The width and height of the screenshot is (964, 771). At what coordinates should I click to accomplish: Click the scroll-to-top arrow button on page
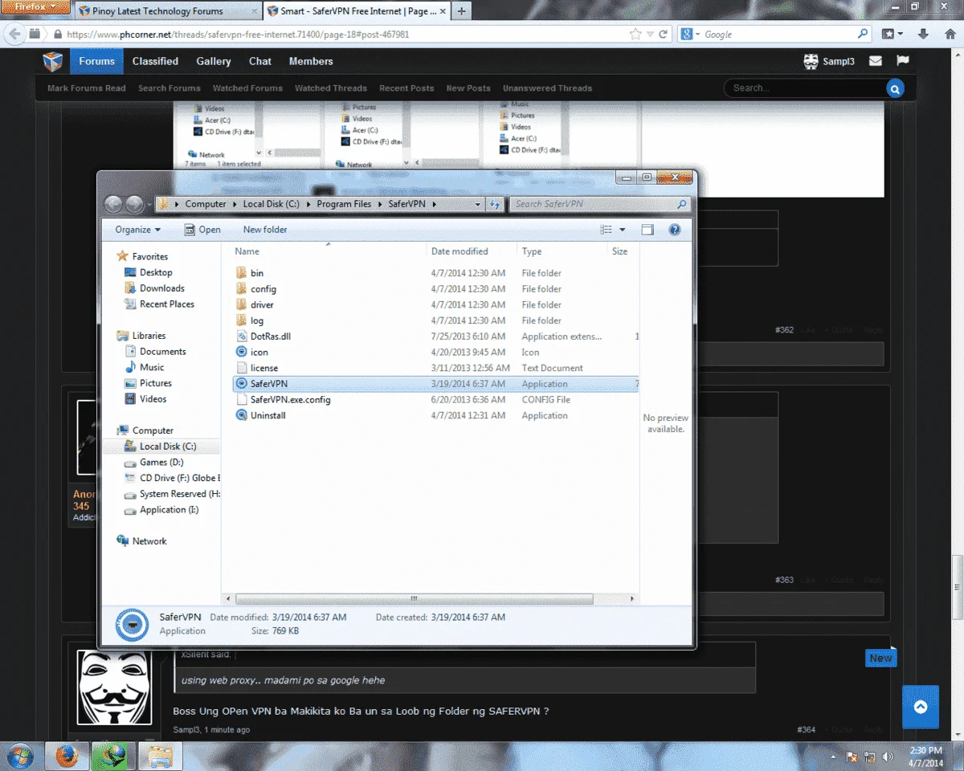point(921,707)
